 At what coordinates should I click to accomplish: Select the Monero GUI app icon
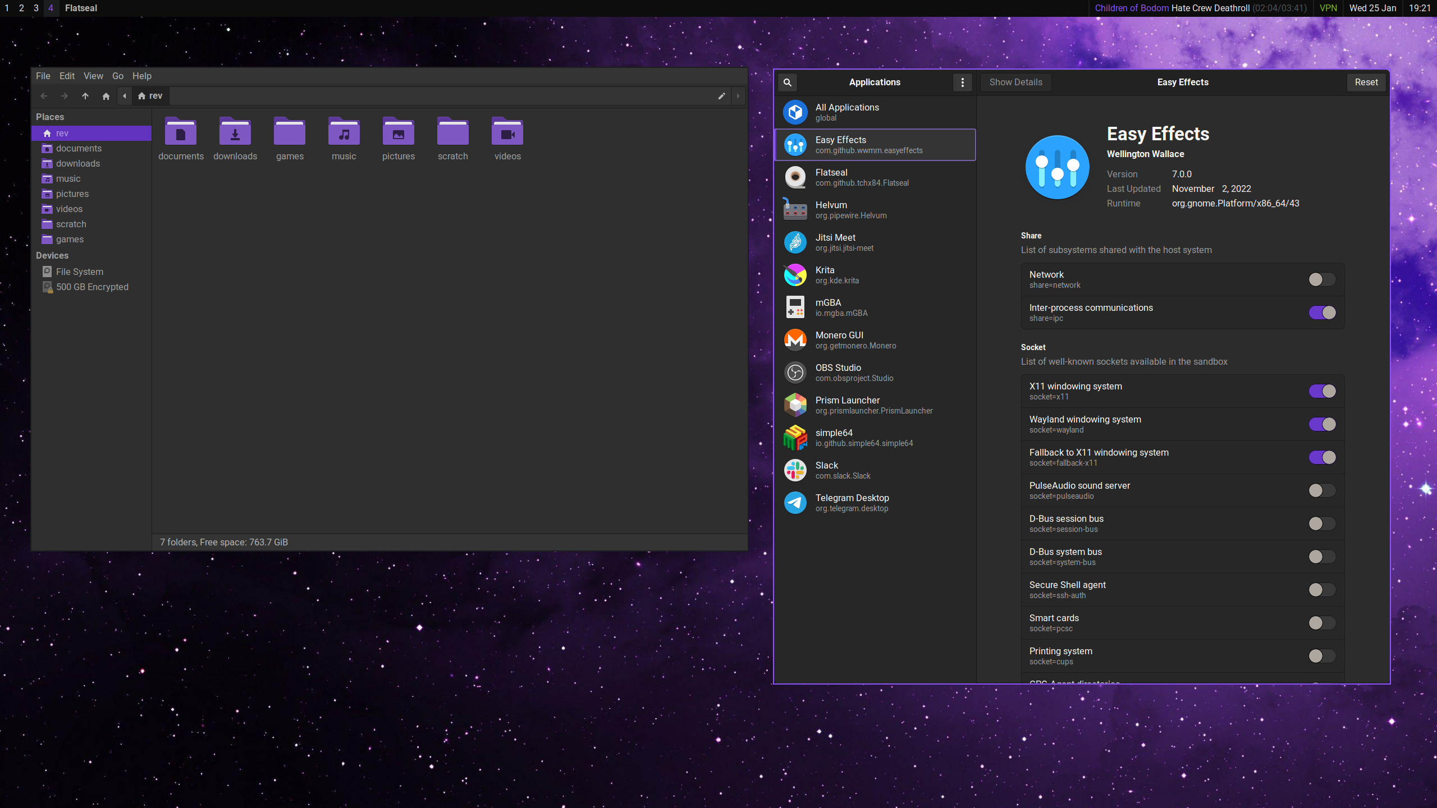795,340
